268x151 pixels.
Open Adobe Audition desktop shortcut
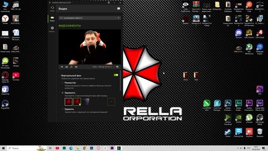(x=238, y=105)
